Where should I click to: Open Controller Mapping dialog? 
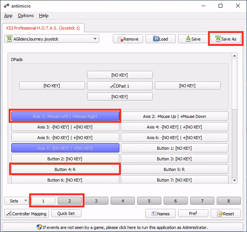coord(27,213)
